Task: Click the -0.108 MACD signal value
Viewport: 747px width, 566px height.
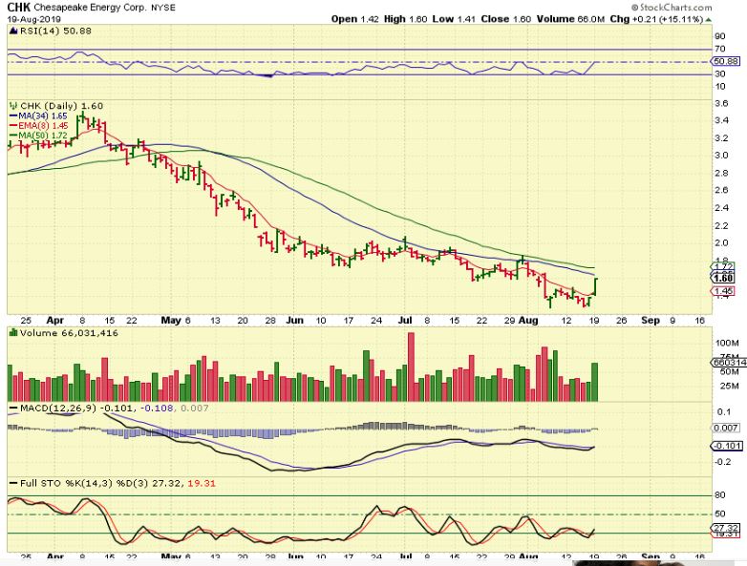Action: [x=159, y=409]
